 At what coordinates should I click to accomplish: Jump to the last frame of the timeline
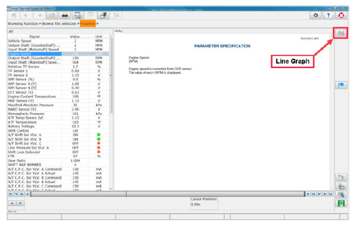[331, 194]
